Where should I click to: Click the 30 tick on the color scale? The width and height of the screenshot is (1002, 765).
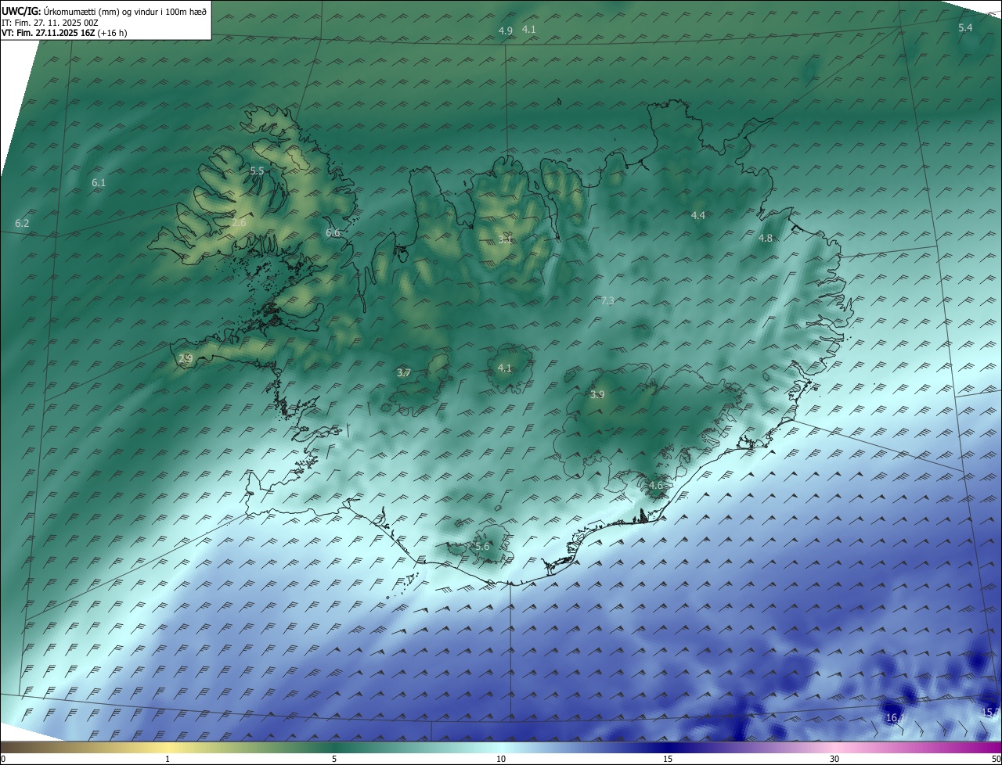[834, 759]
